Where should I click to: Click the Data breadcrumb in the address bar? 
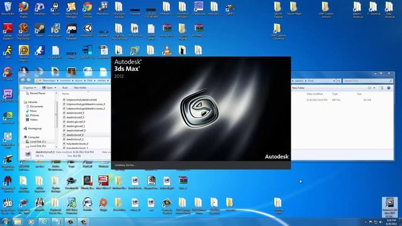90,80
